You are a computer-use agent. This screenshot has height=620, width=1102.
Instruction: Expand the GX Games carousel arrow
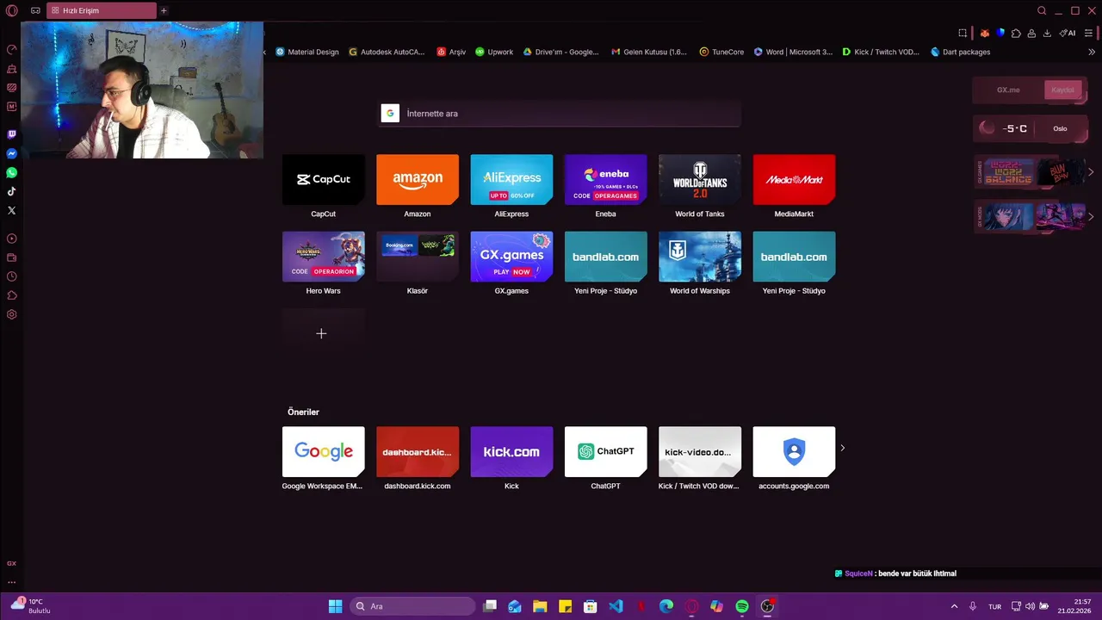pyautogui.click(x=1091, y=172)
